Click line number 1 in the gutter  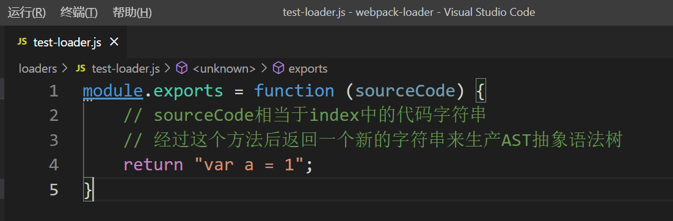[53, 91]
